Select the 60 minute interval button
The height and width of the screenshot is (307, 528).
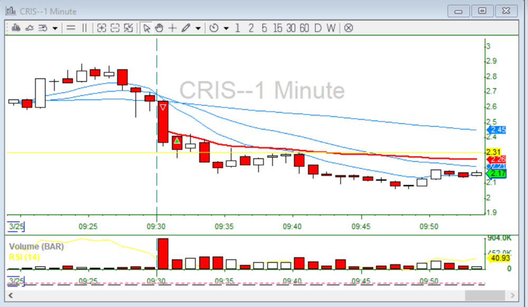[x=304, y=28]
